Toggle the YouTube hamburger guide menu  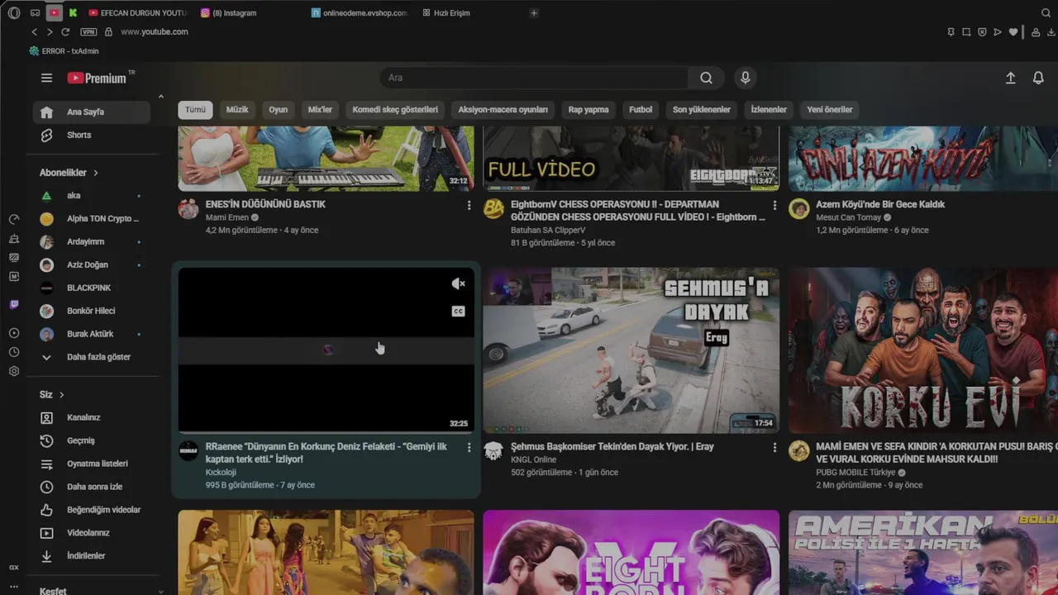[46, 78]
